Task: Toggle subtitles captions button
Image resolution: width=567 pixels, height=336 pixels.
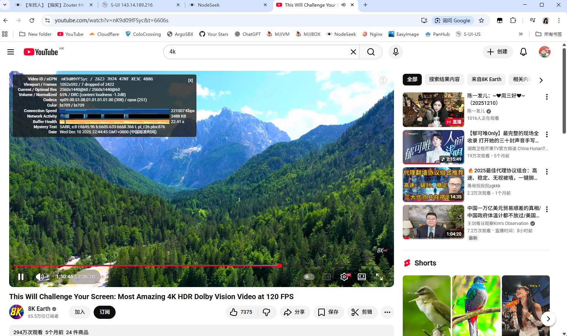Action: pos(327,277)
